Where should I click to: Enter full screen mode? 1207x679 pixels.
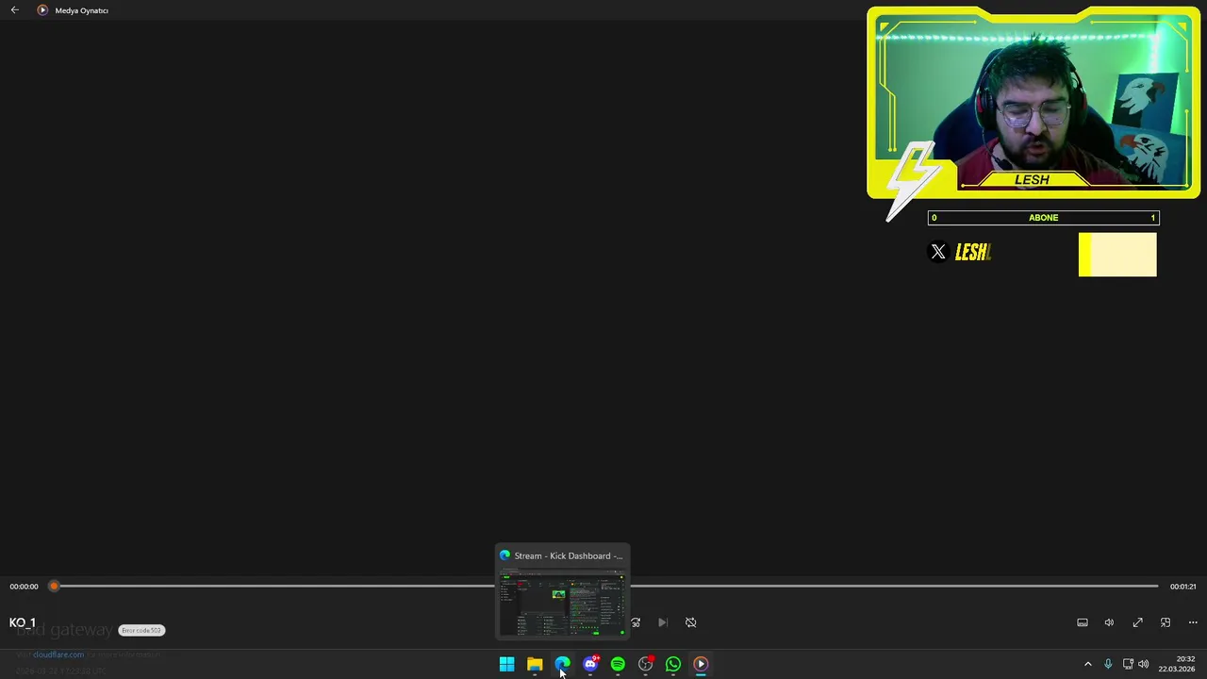tap(1138, 622)
